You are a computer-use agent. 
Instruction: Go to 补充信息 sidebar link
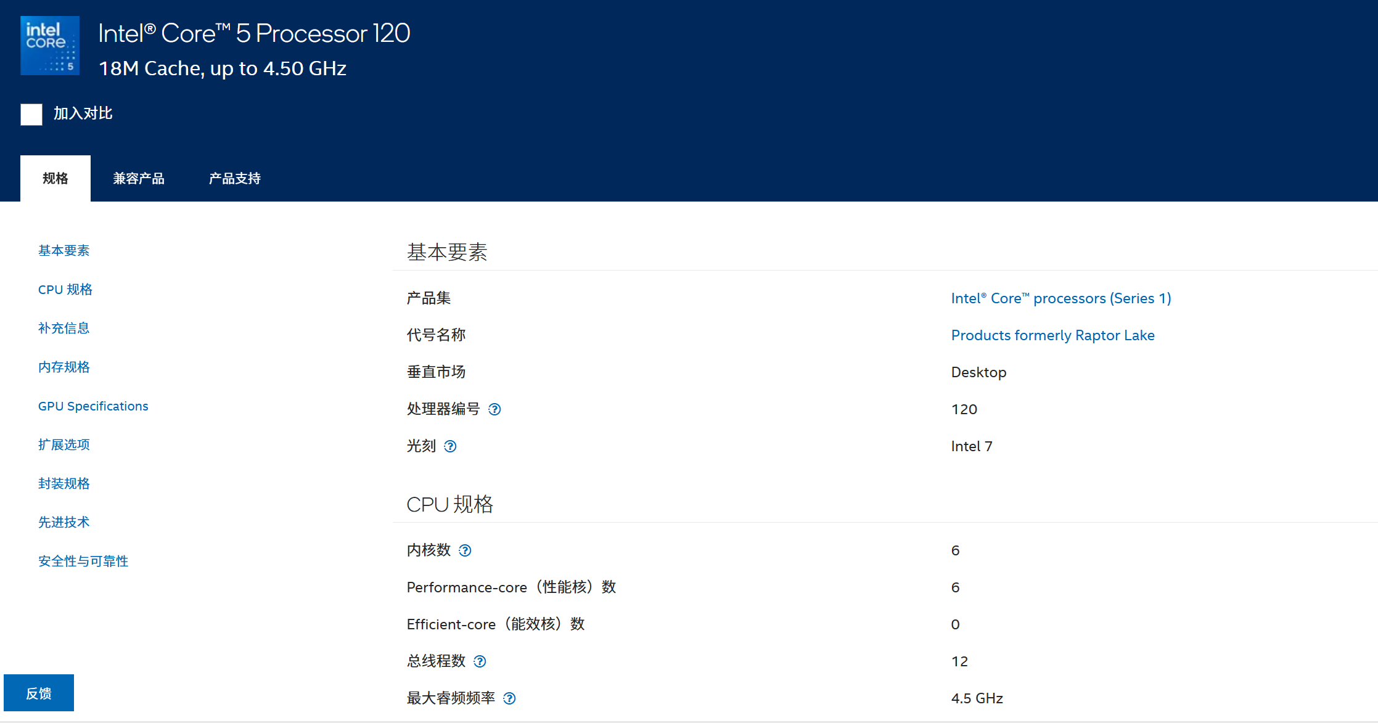pyautogui.click(x=64, y=328)
